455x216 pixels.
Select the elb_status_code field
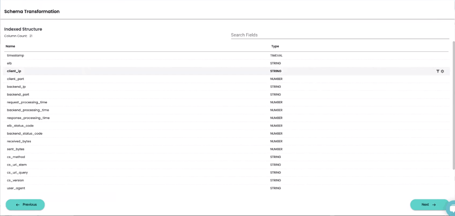point(20,126)
